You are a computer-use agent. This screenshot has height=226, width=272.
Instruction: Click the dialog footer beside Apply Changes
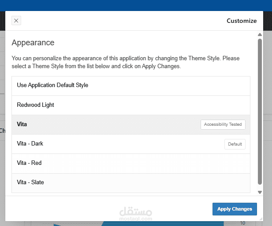tap(88, 209)
